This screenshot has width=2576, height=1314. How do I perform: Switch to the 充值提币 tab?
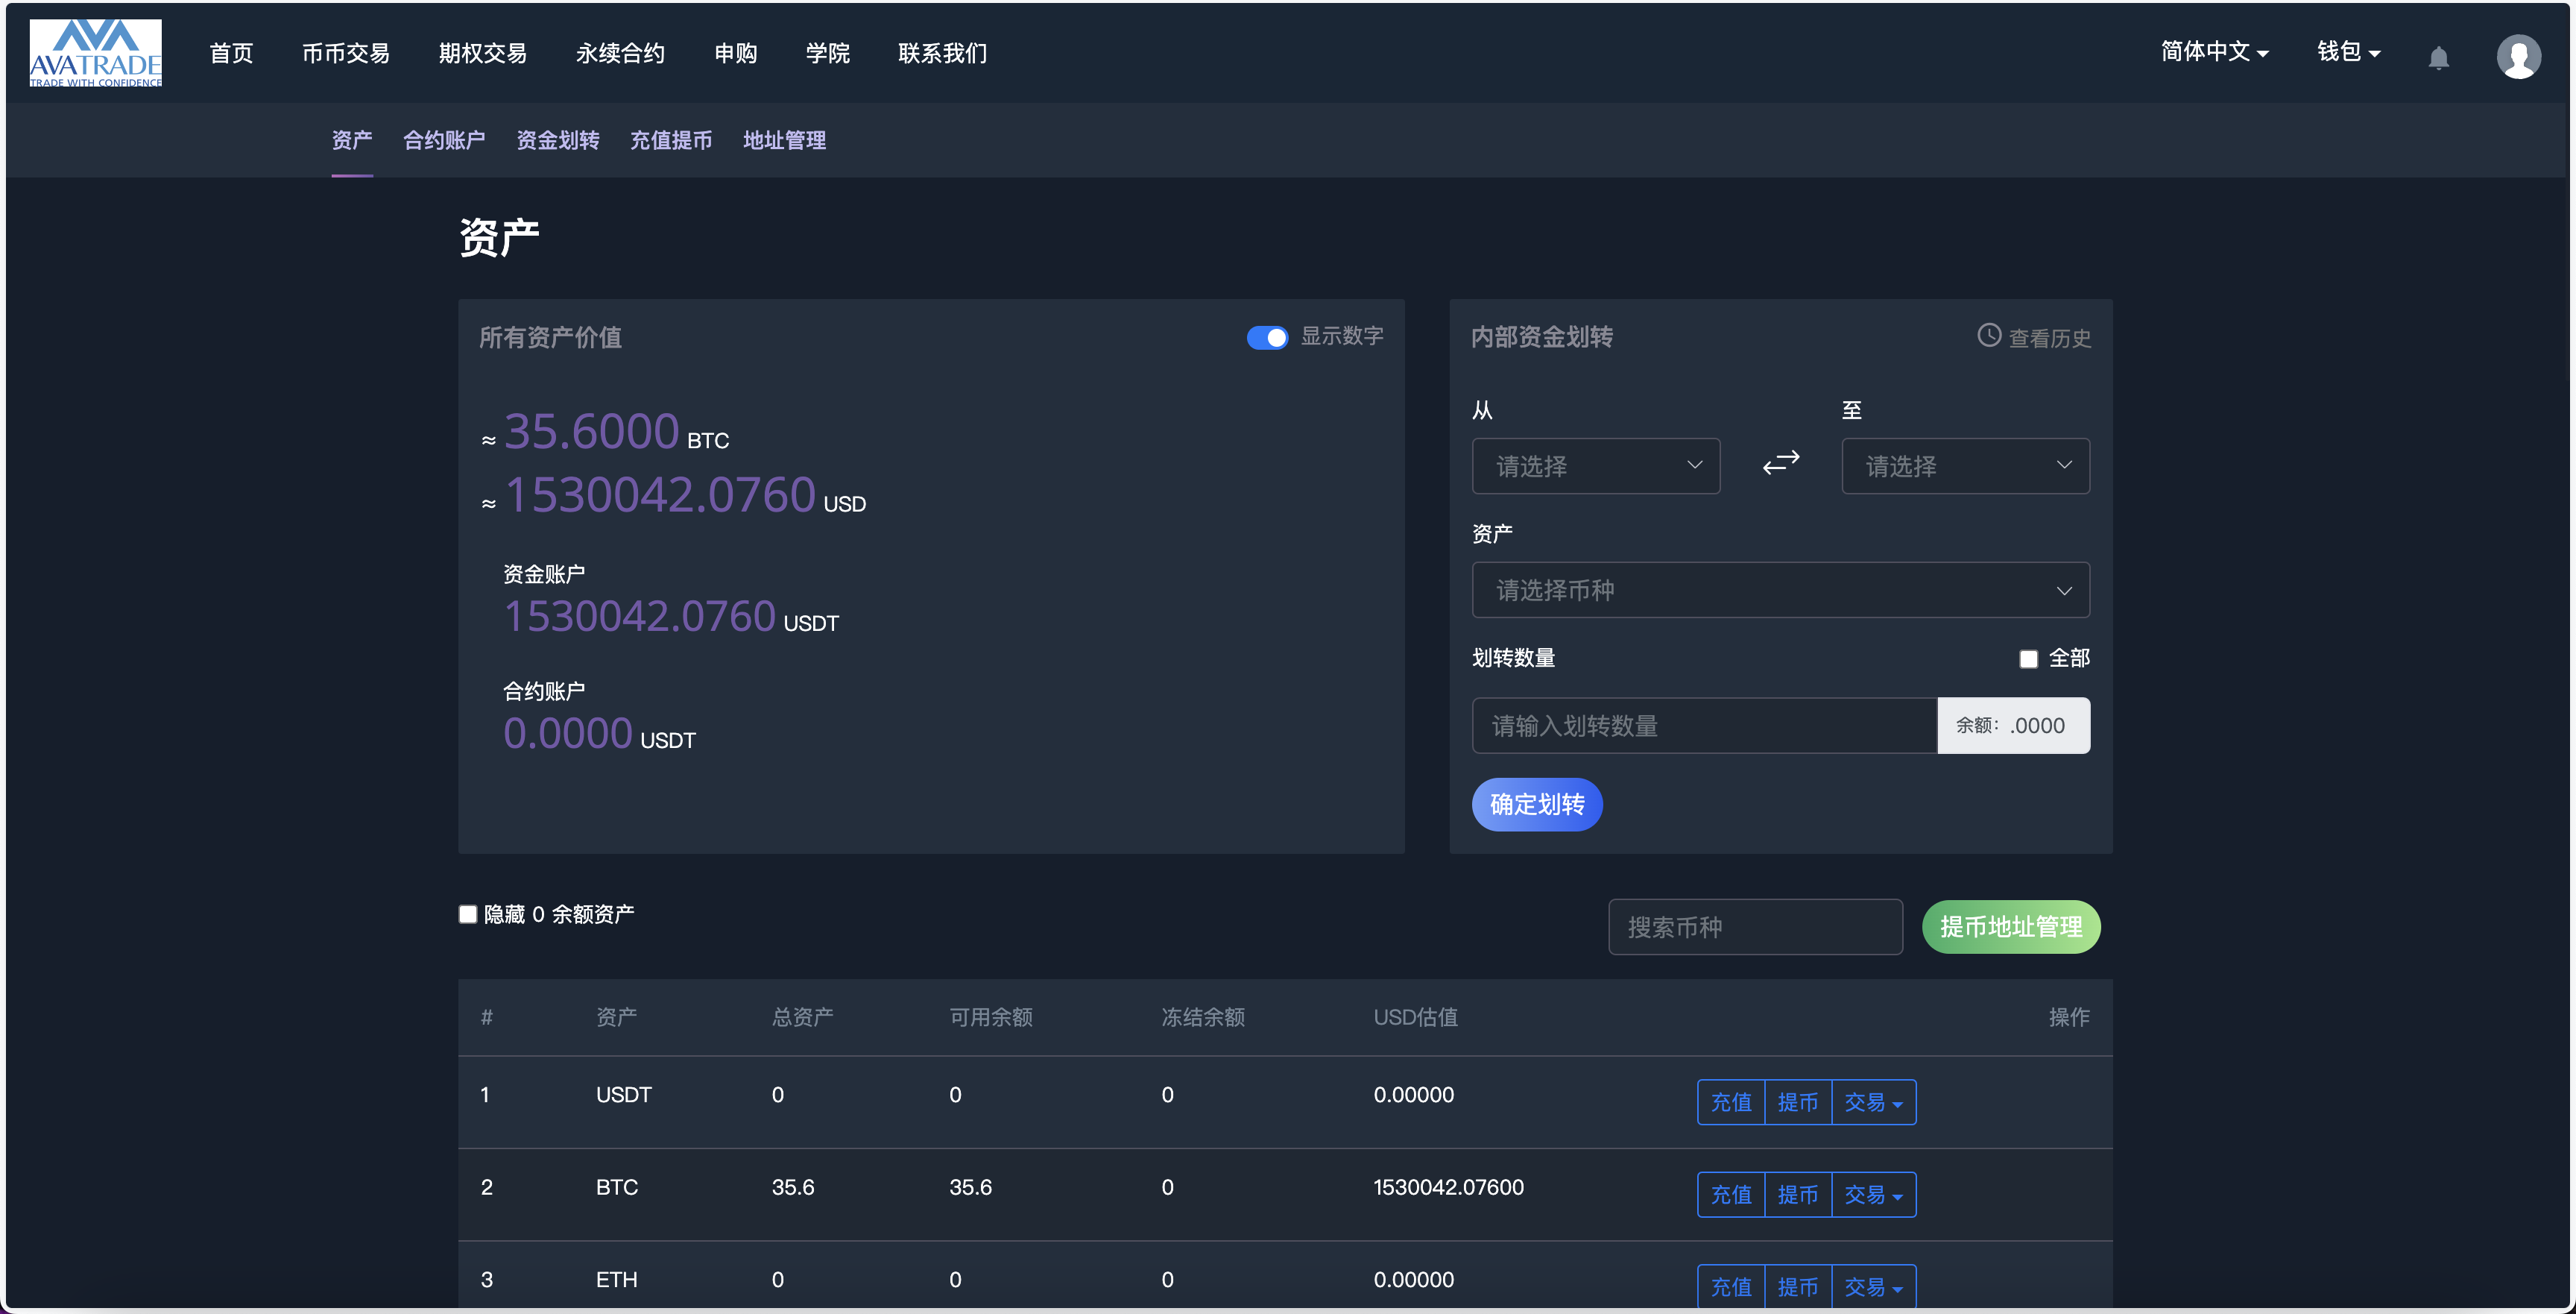(x=671, y=140)
